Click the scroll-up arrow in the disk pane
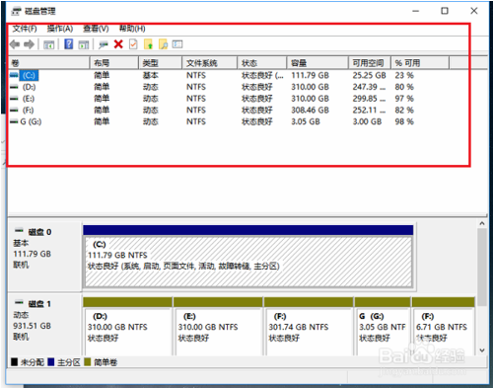 pos(482,223)
